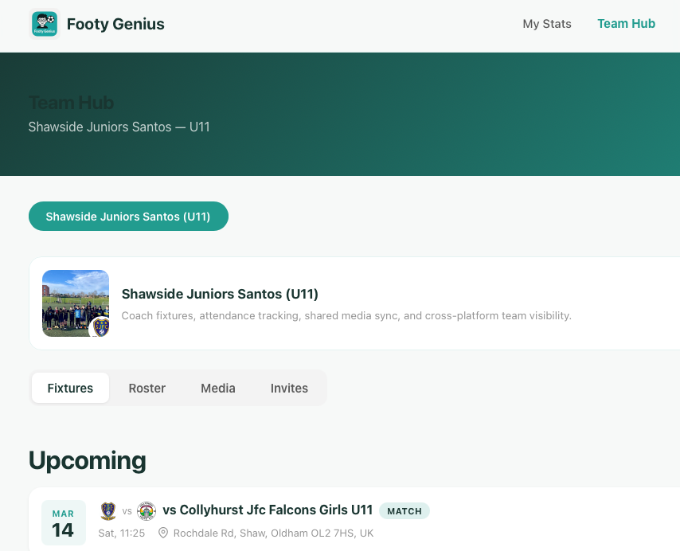Click the MATCH badge on the fixture
The image size is (680, 551).
404,510
